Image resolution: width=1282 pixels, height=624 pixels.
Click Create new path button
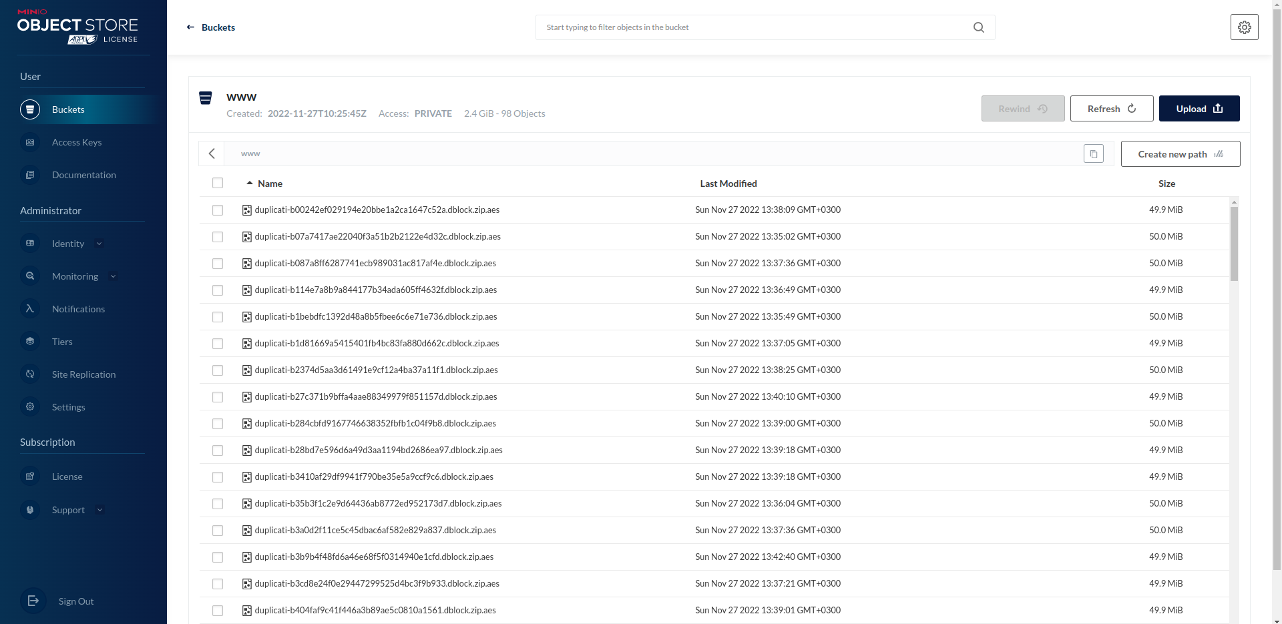1181,154
